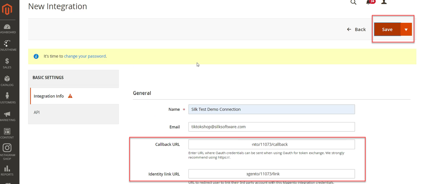Open the admin user account menu

click(x=384, y=3)
